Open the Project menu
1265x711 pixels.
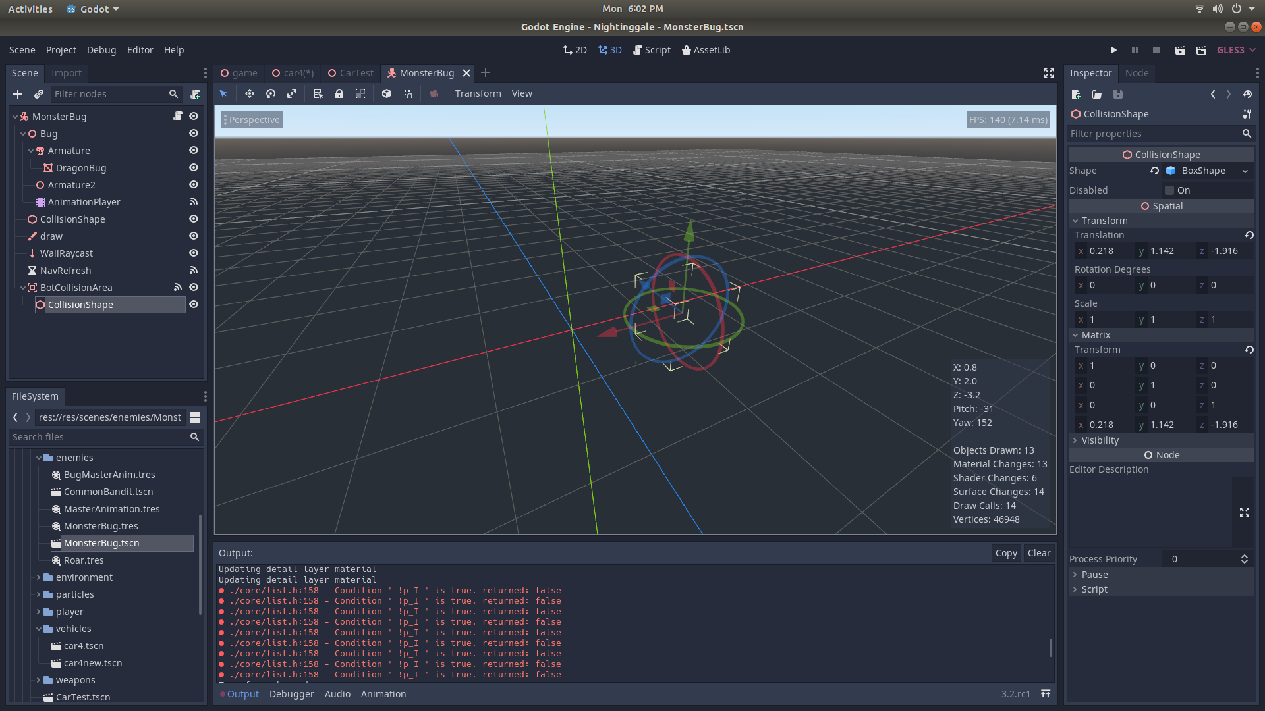pos(61,50)
